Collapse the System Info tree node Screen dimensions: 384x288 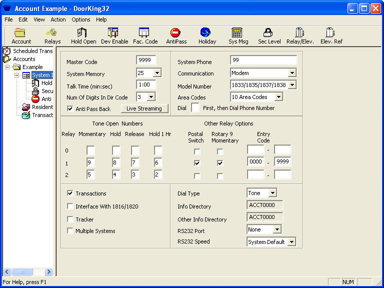click(x=17, y=75)
